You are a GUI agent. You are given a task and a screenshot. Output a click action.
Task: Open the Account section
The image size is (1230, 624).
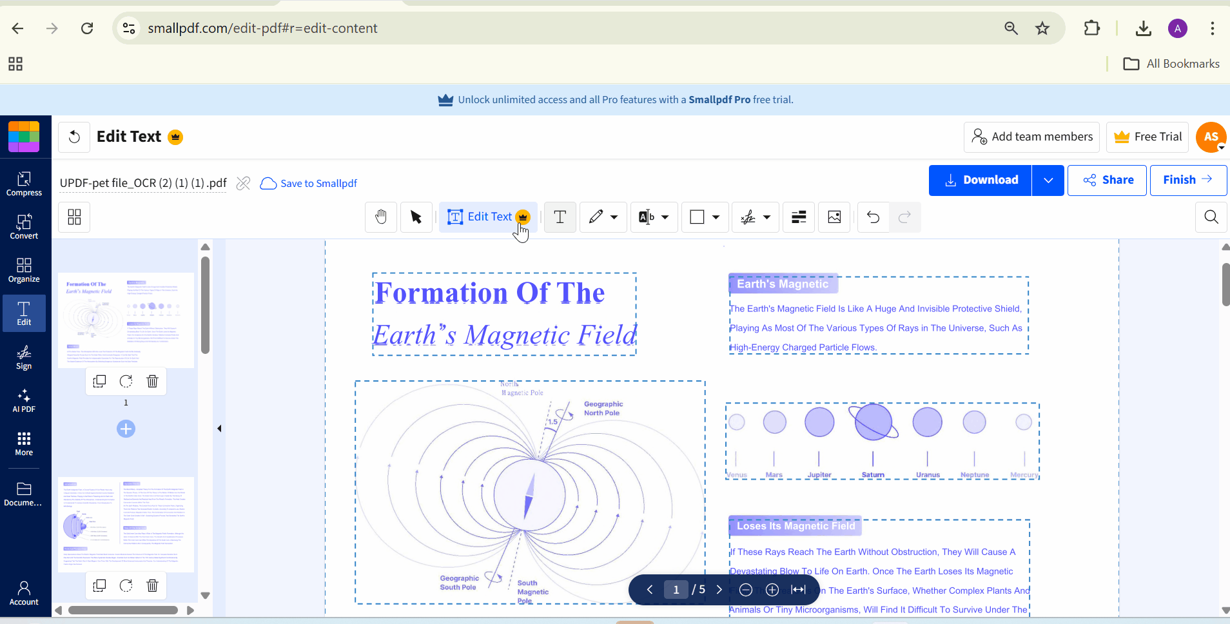click(x=24, y=593)
